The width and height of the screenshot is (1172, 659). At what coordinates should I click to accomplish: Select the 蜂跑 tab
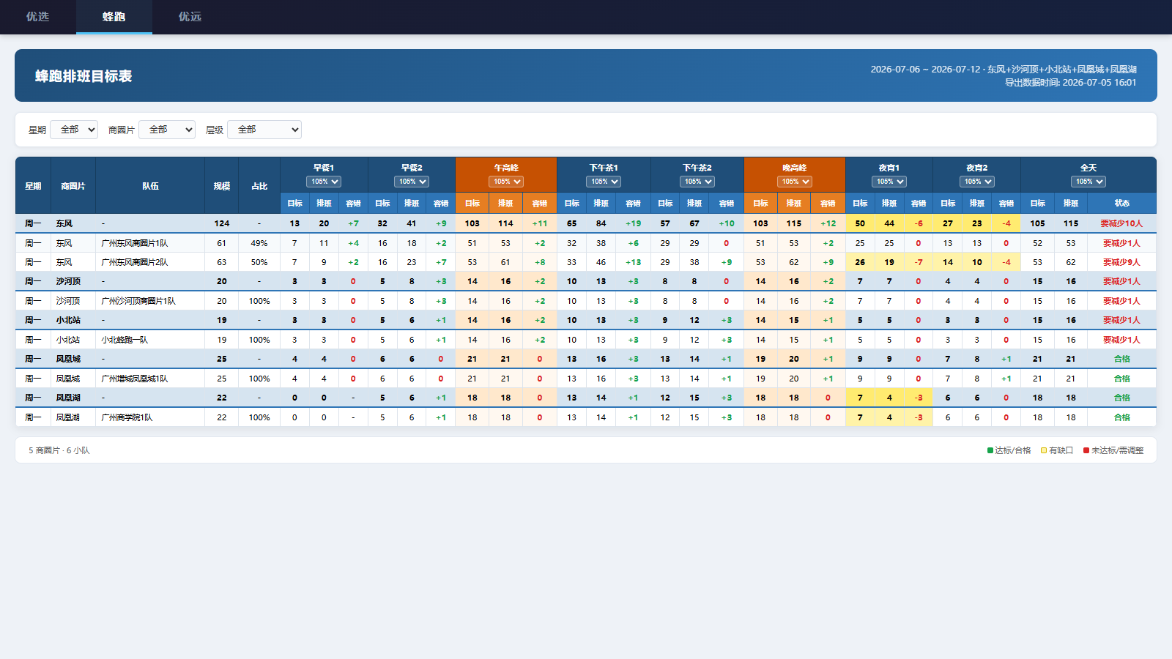[114, 17]
